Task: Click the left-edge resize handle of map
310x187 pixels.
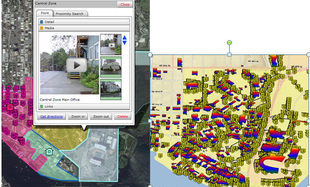Action: point(150,121)
